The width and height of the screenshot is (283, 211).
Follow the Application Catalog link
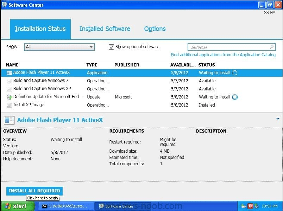coord(232,55)
